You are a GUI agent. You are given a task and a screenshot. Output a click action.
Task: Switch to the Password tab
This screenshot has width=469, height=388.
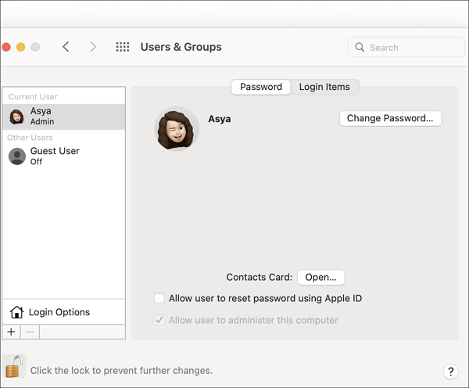click(261, 87)
